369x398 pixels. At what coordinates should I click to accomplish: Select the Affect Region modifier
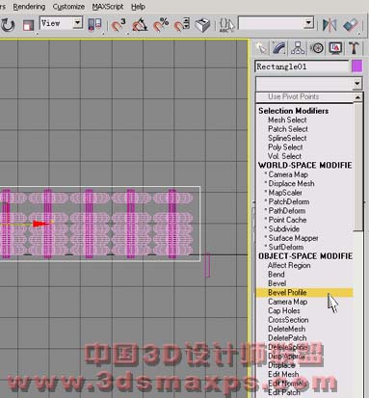pos(289,265)
